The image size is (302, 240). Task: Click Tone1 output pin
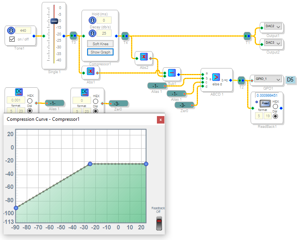(34, 36)
